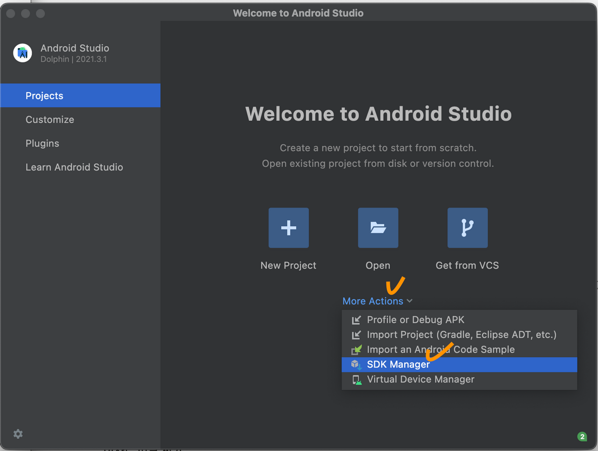The height and width of the screenshot is (451, 598).
Task: Open Virtual Device Manager from the menu
Action: point(459,380)
